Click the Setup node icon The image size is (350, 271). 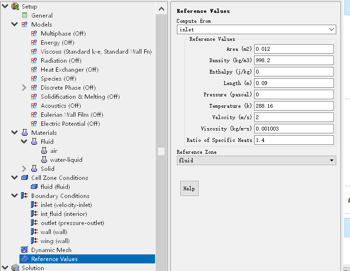click(x=15, y=7)
